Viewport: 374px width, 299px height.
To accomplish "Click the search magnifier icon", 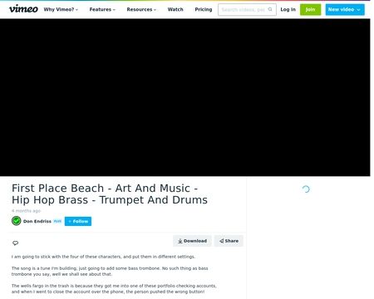I will (270, 9).
